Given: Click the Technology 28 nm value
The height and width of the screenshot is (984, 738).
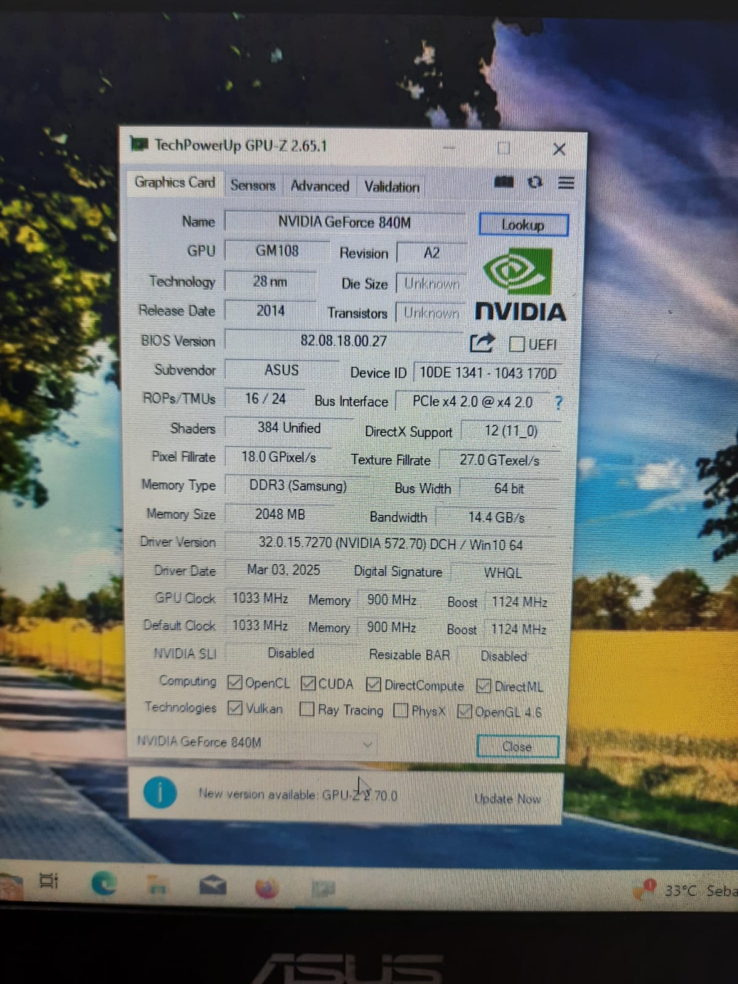Looking at the screenshot, I should [x=270, y=282].
